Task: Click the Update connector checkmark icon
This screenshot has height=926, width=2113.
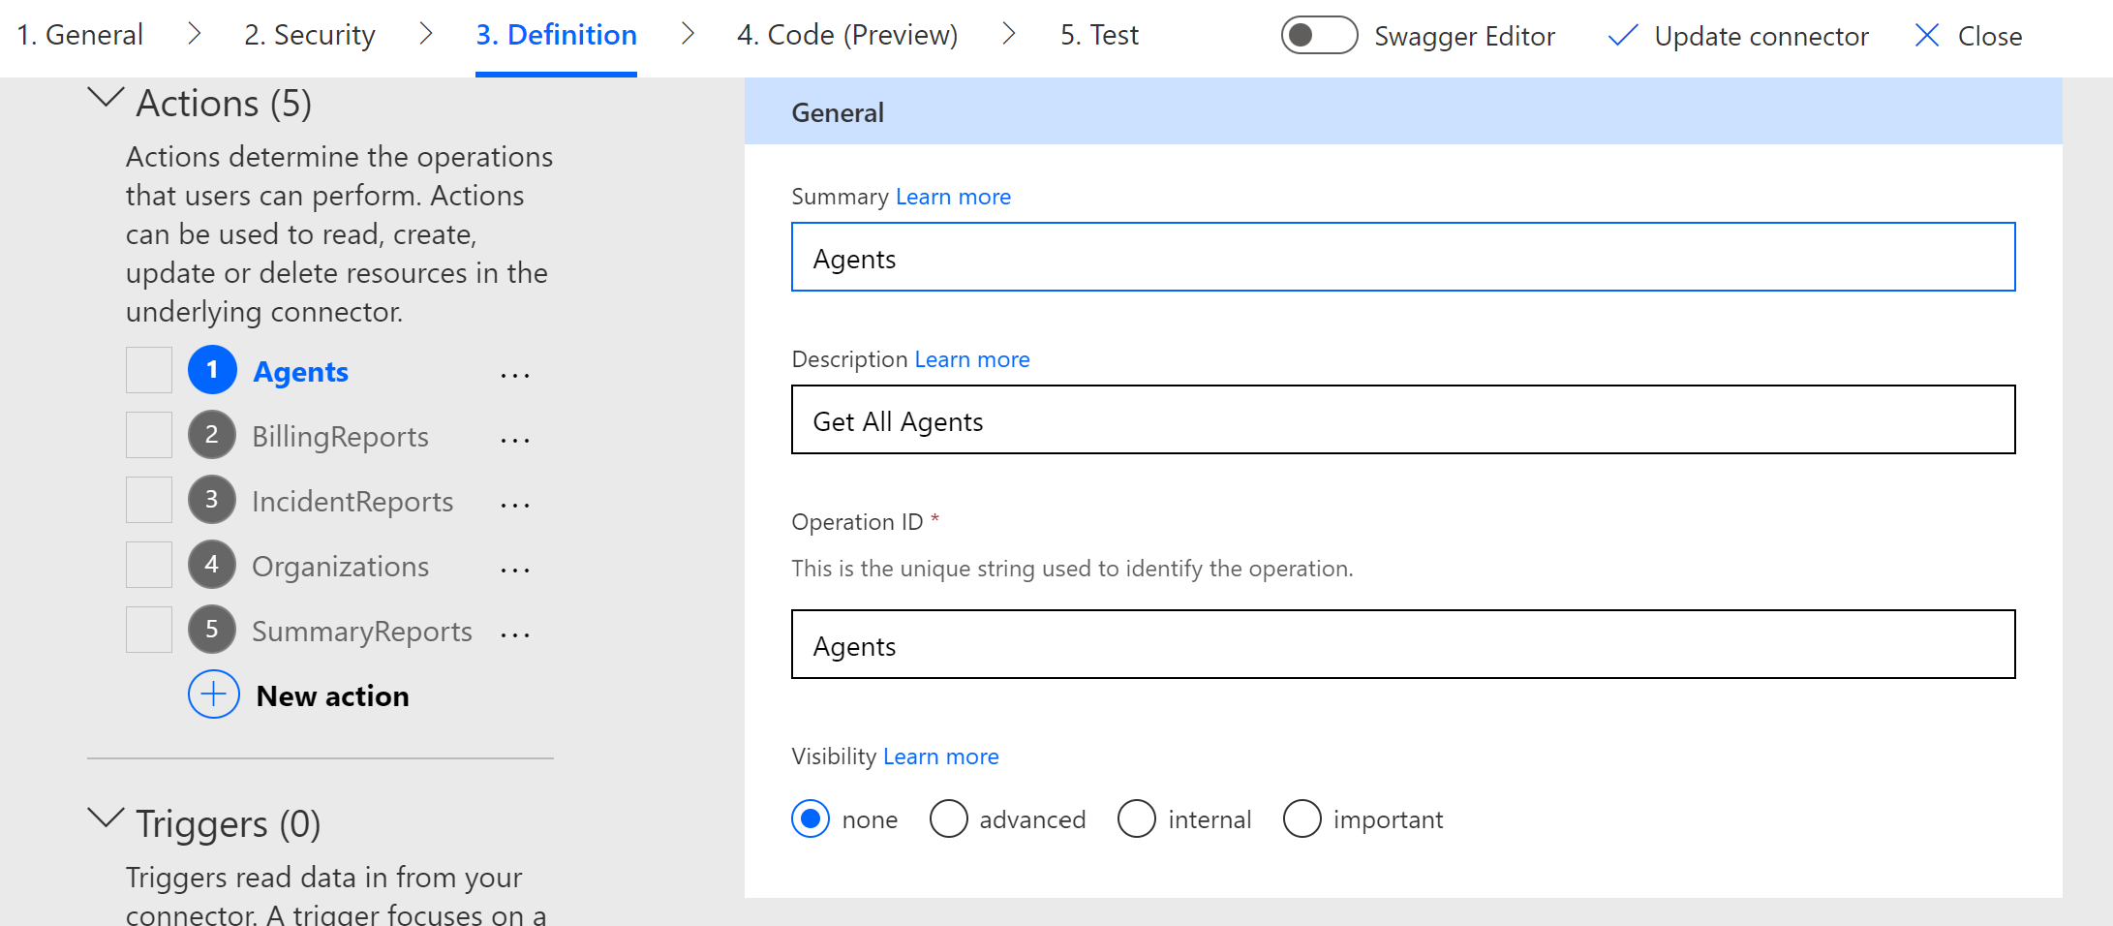Action: click(x=1622, y=36)
